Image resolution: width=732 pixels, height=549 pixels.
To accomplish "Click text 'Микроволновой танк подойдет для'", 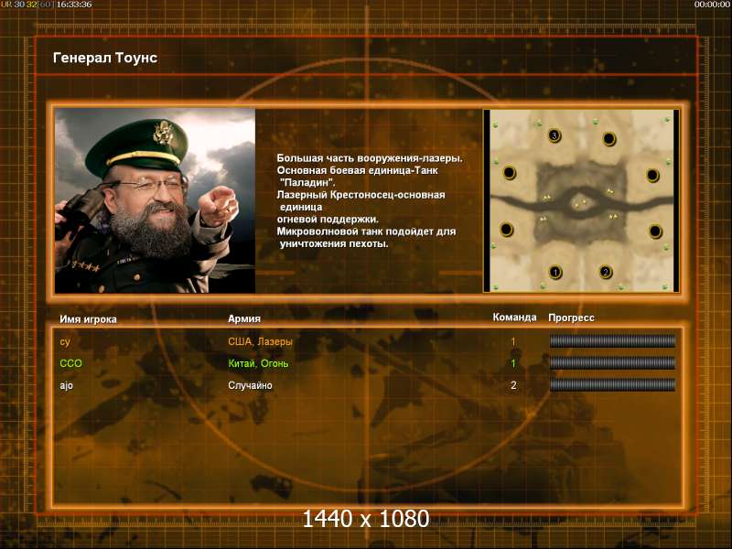I will pos(367,231).
